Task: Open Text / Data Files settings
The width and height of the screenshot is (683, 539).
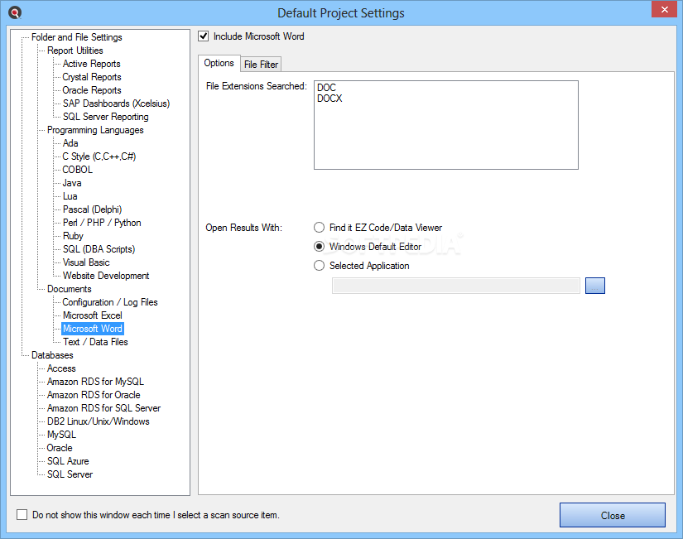Action: [x=95, y=342]
